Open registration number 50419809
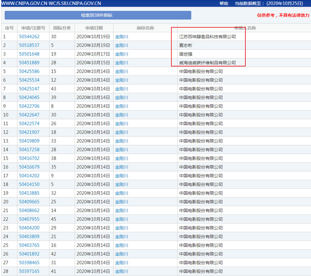The width and height of the screenshot is (311, 276). click(x=29, y=141)
